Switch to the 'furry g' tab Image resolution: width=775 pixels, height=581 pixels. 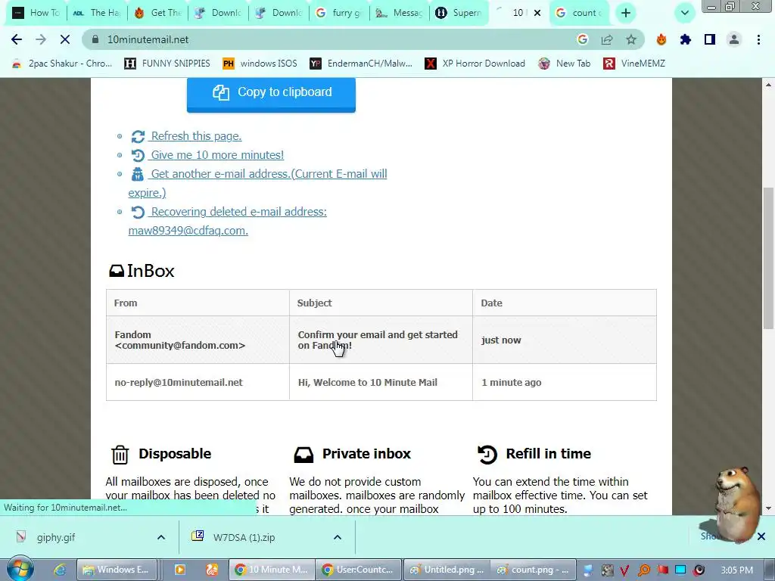click(339, 13)
